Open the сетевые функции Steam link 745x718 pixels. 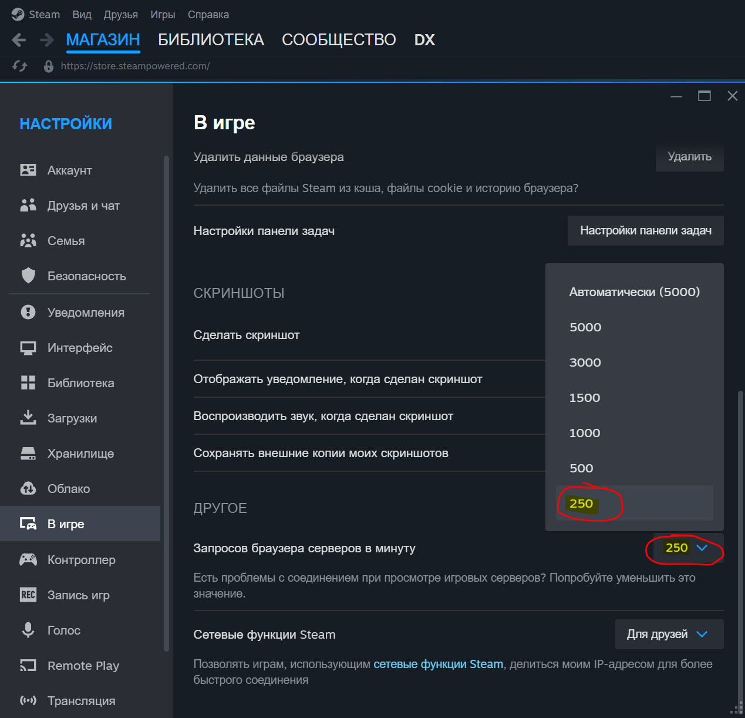coord(439,664)
